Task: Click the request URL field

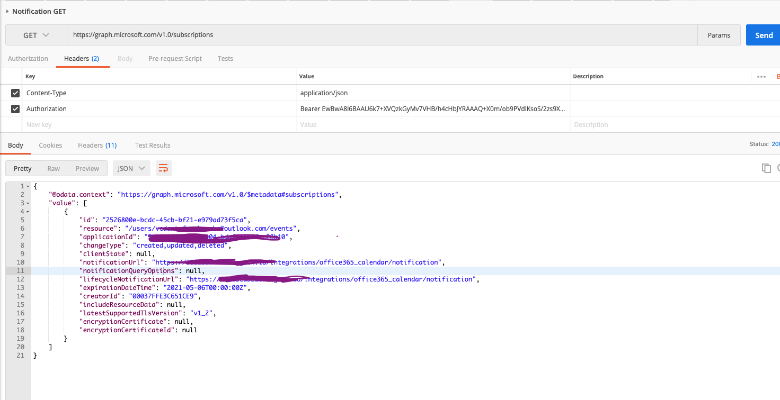Action: coord(382,35)
